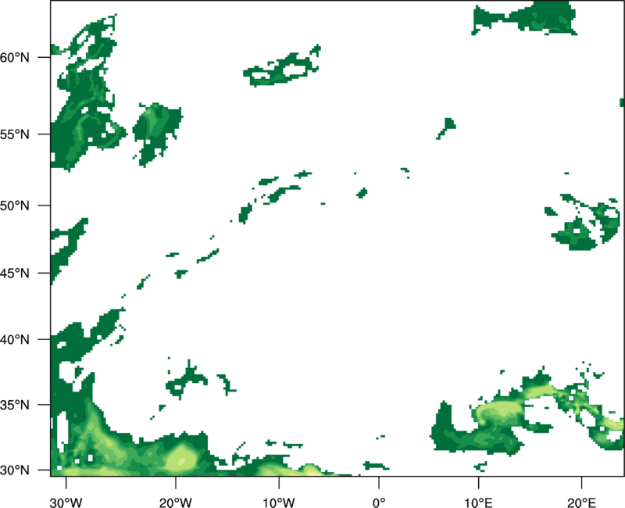Click the 55°N latitude label
Viewport: 625px width, 508px height.
15,134
